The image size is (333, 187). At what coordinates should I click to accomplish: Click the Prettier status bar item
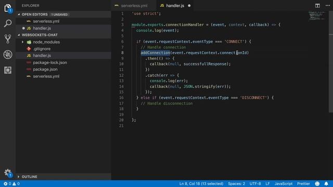coord(303,183)
